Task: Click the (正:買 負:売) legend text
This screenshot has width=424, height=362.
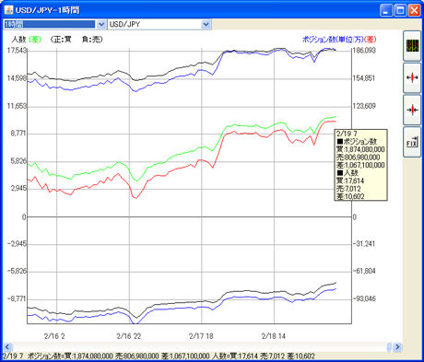Action: point(77,40)
